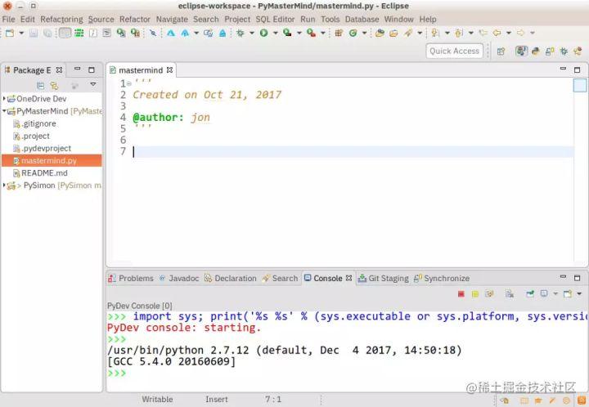Click the Save All icon

(x=47, y=33)
